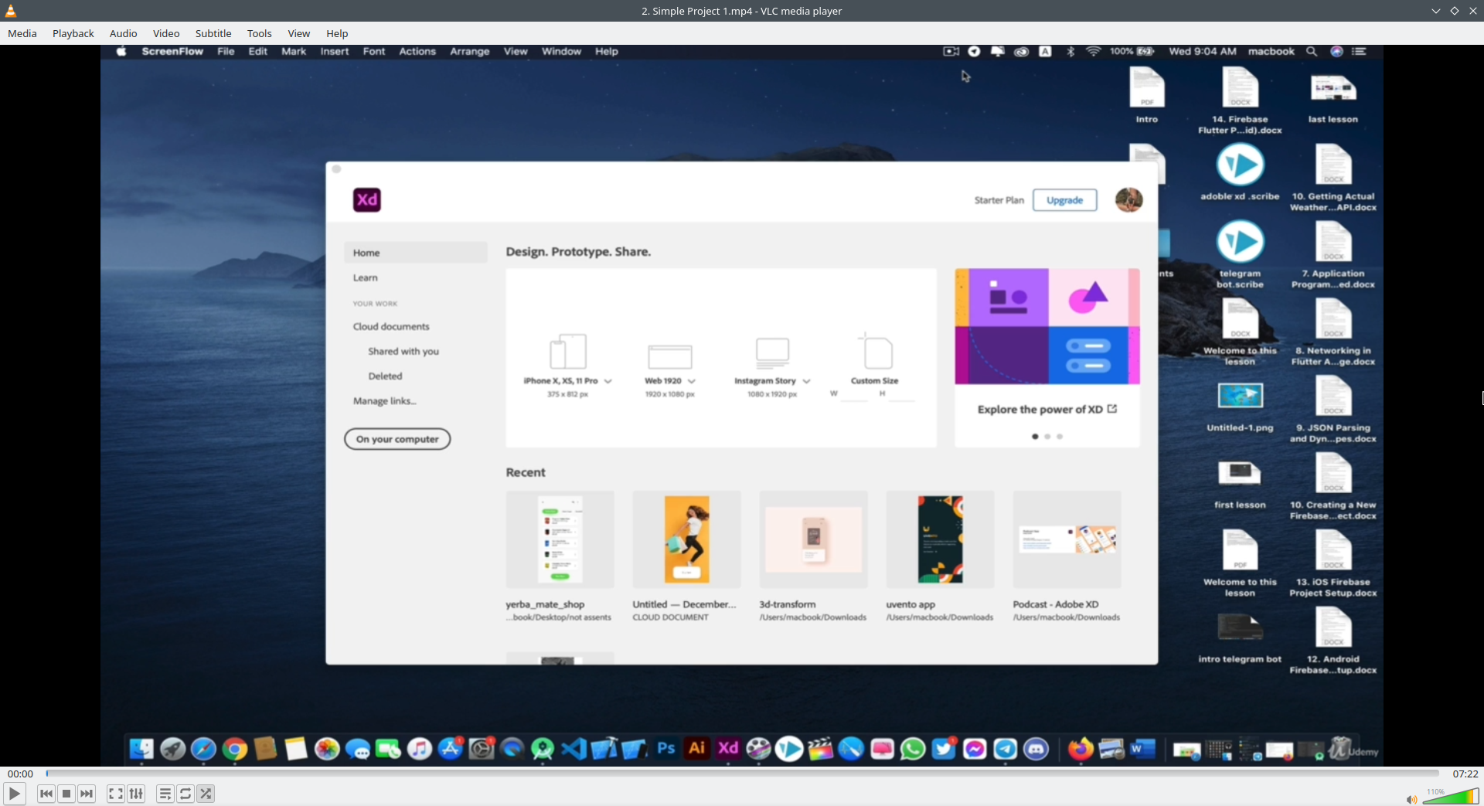Expand the iPhone X, XS, 11 Pro preset dropdown

pos(608,381)
